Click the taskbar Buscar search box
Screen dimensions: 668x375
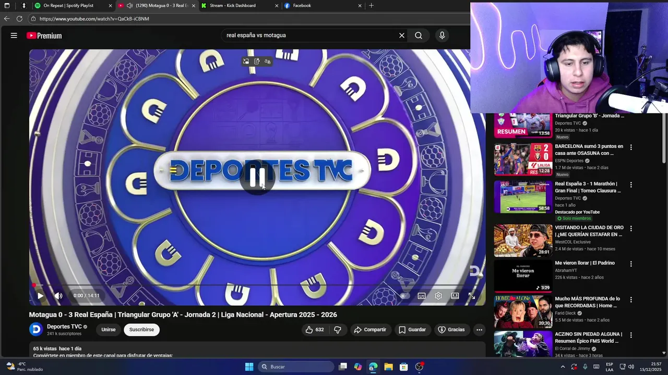pos(296,367)
